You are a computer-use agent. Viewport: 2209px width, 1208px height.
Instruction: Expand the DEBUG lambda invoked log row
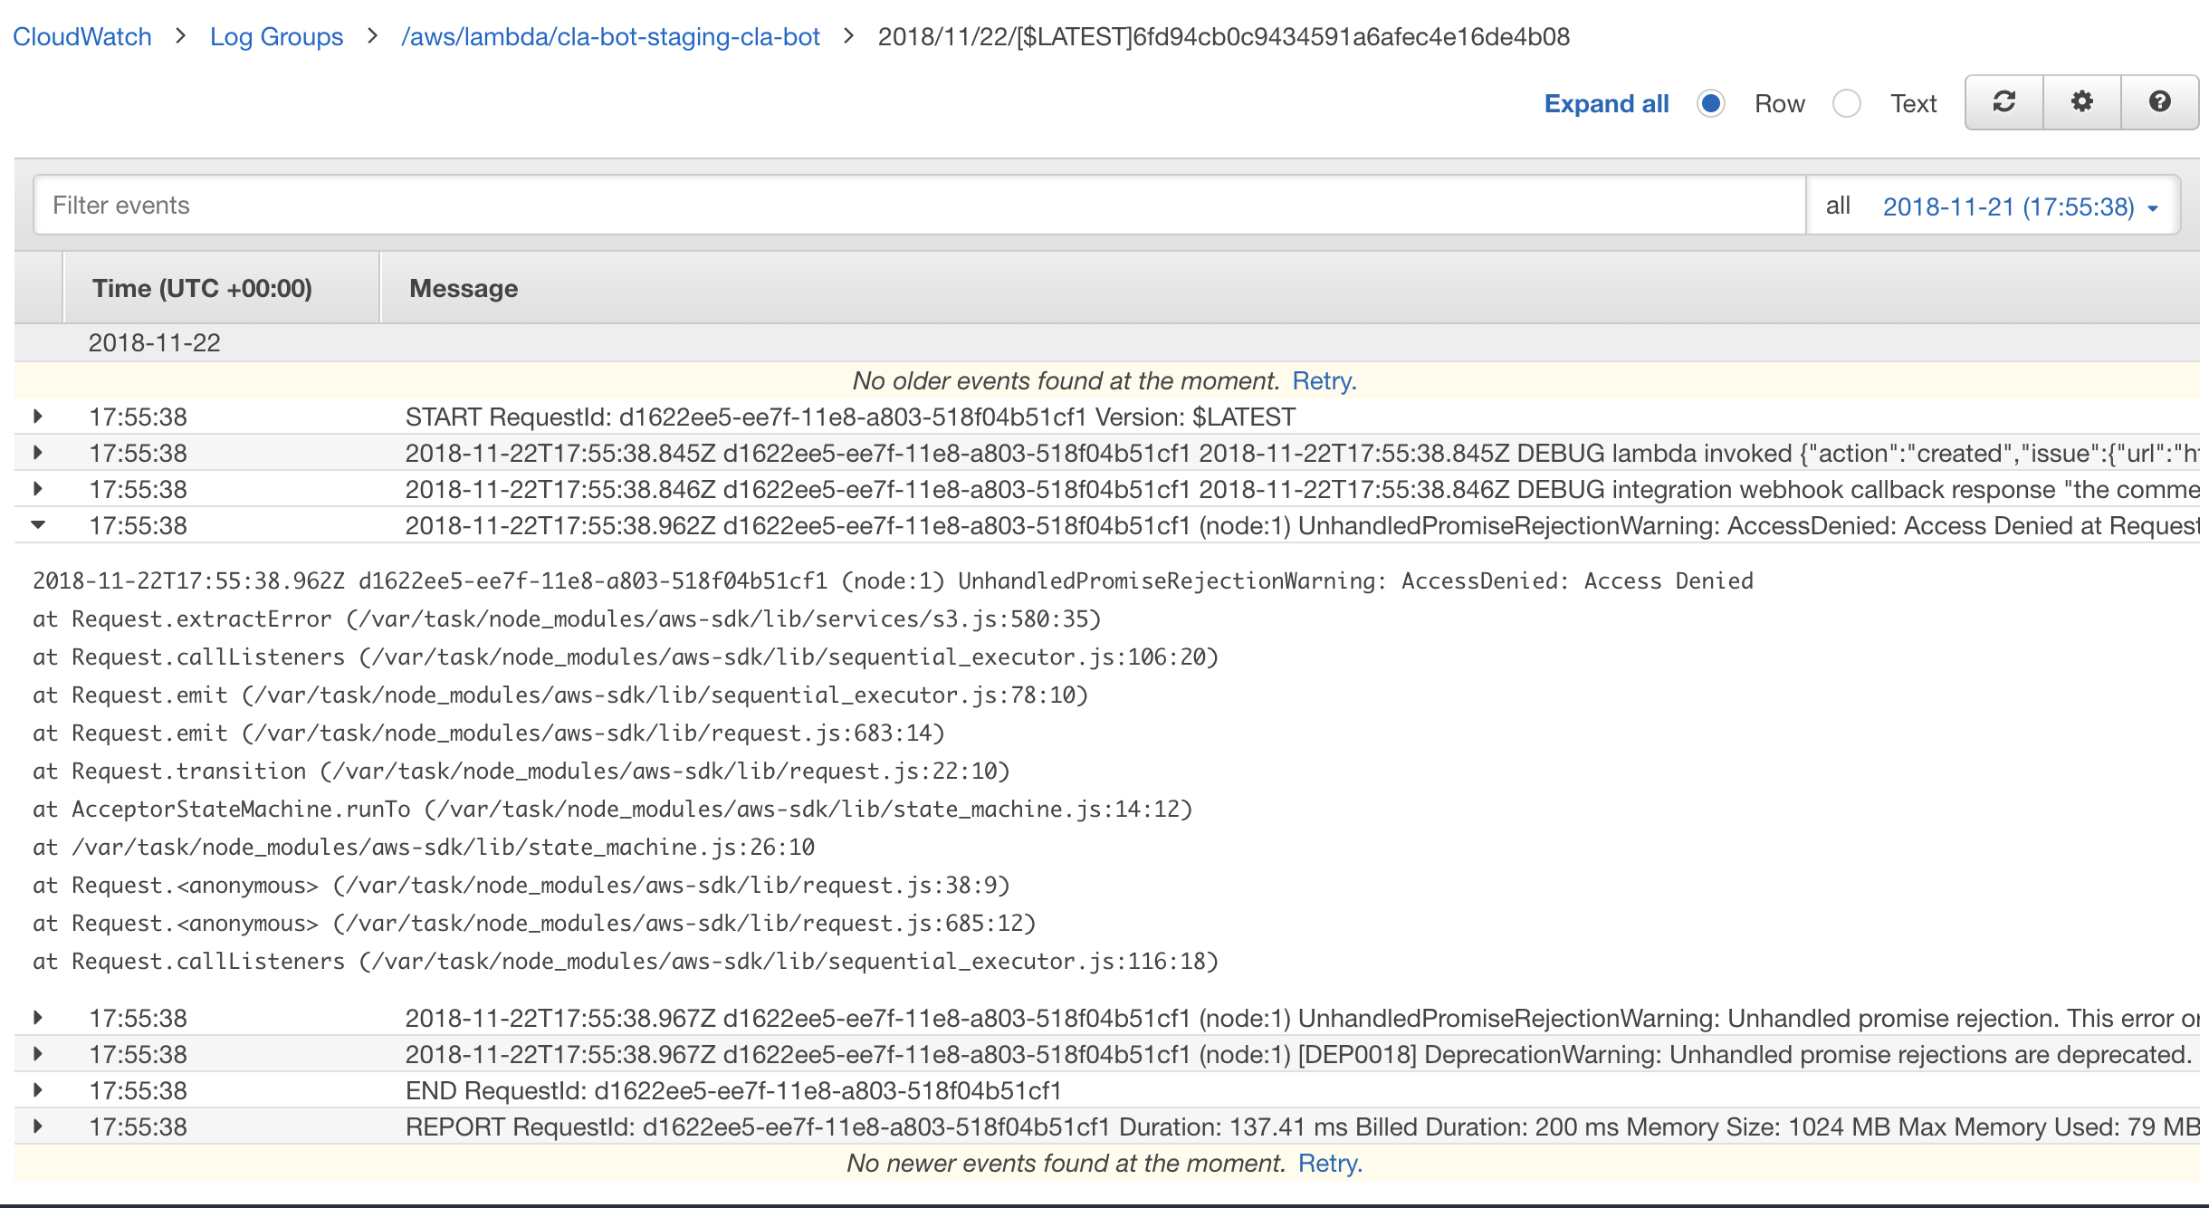[38, 453]
